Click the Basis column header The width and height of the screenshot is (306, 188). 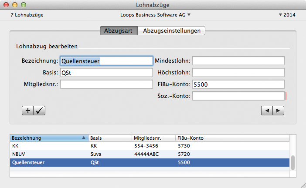click(x=109, y=138)
